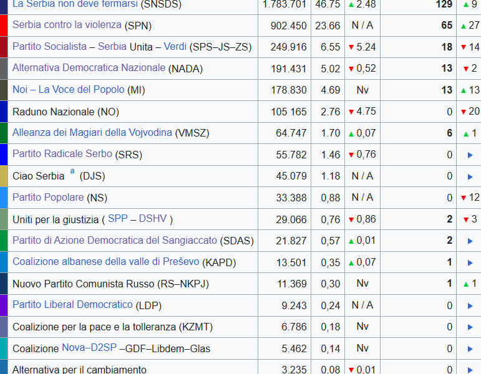Screen dimensions: 481x374
Task: Open Alleanza dei Magiari della Vojvodina page
Action: 92,132
